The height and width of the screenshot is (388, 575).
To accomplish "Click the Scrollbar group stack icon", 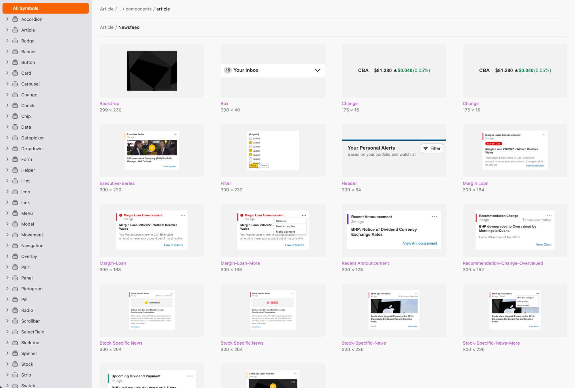I will pyautogui.click(x=15, y=321).
